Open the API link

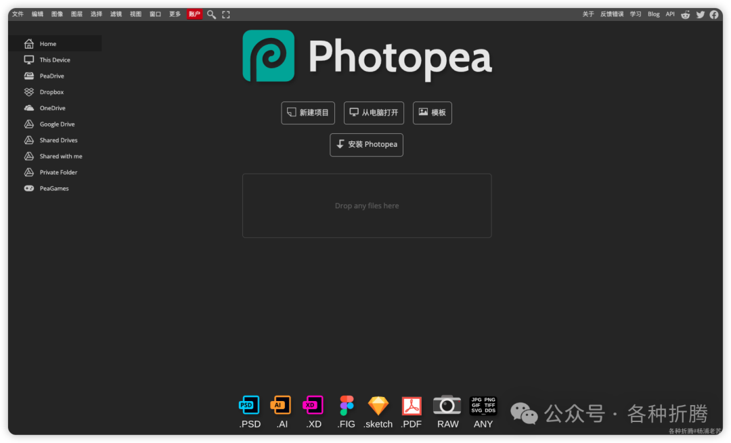[x=670, y=14]
